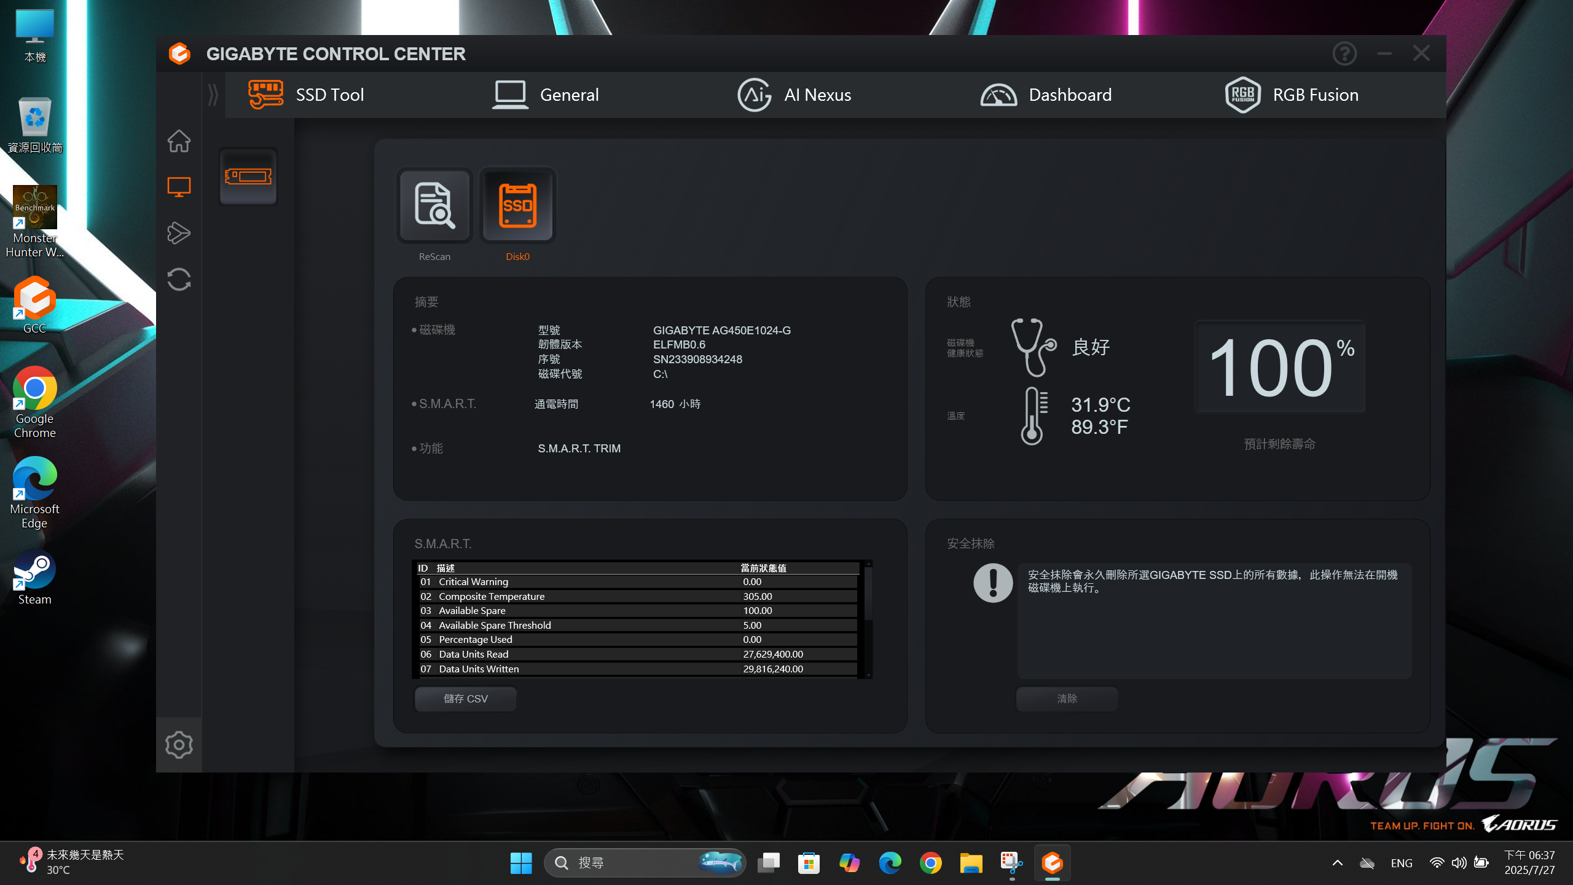
Task: Open the AI Nexus tab
Action: tap(794, 95)
